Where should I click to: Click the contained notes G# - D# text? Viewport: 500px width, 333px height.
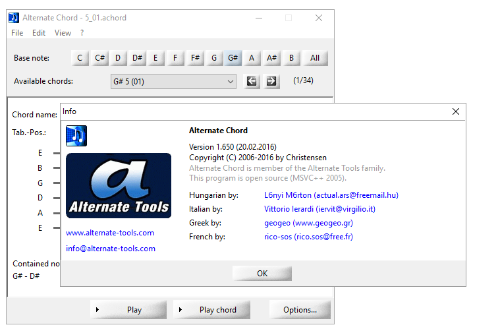coord(26,276)
